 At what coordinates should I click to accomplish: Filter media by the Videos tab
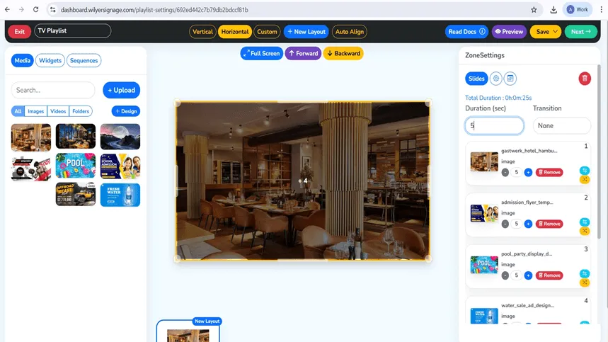(58, 111)
